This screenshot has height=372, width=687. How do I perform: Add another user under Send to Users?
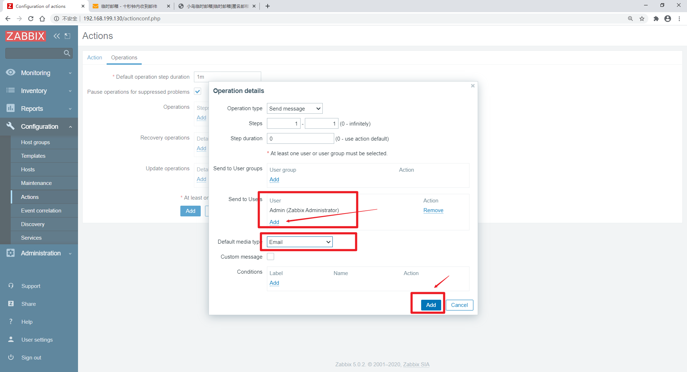pos(274,222)
